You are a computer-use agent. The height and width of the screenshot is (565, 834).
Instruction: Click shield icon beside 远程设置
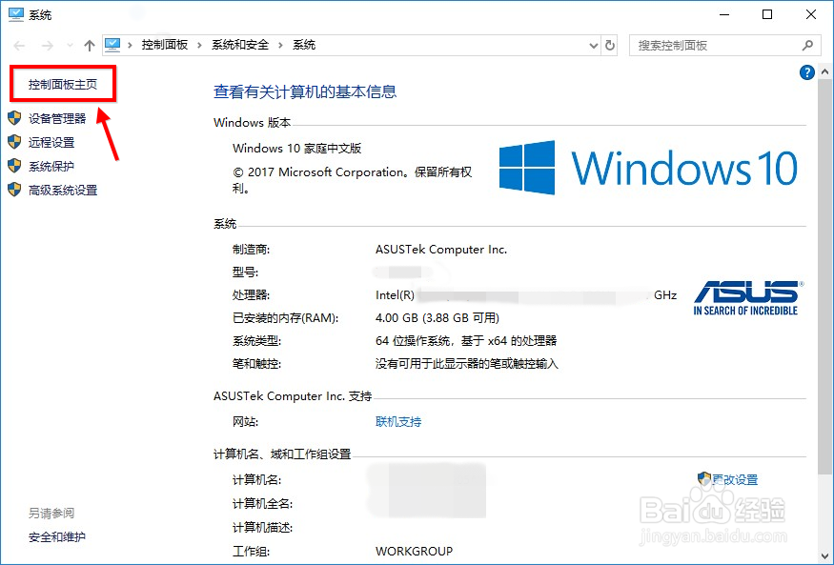14,142
